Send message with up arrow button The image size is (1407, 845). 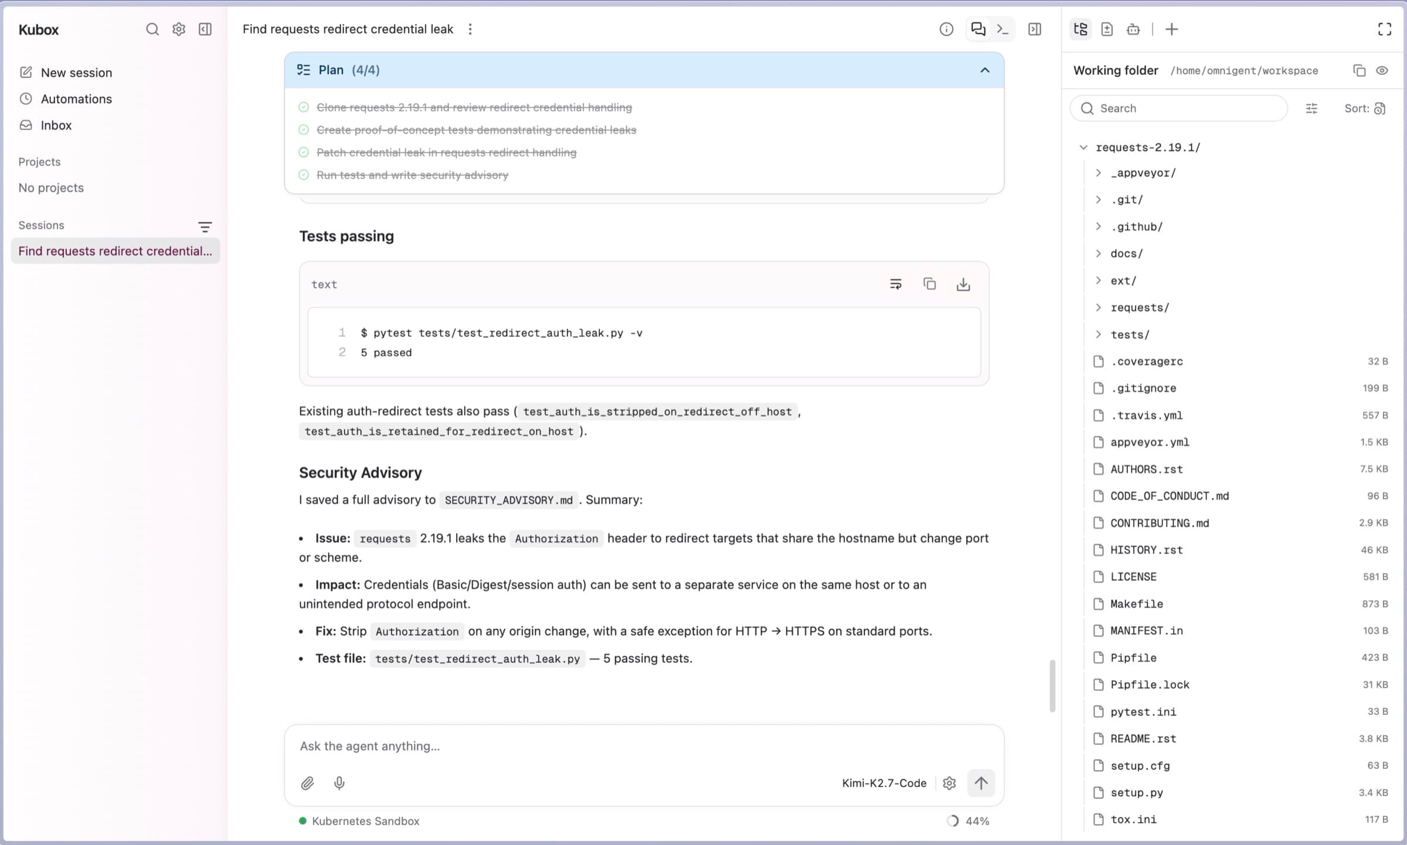click(x=981, y=783)
